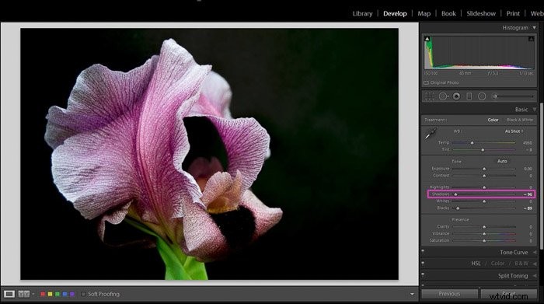Open the Slideshow module
Viewport: 544px width, 304px height.
(x=481, y=13)
